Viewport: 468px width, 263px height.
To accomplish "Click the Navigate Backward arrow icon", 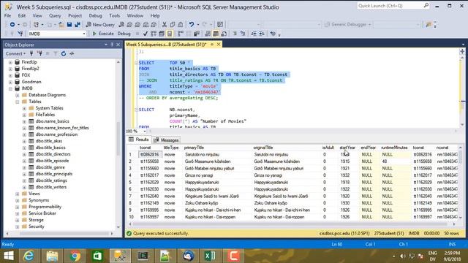I will (12, 24).
